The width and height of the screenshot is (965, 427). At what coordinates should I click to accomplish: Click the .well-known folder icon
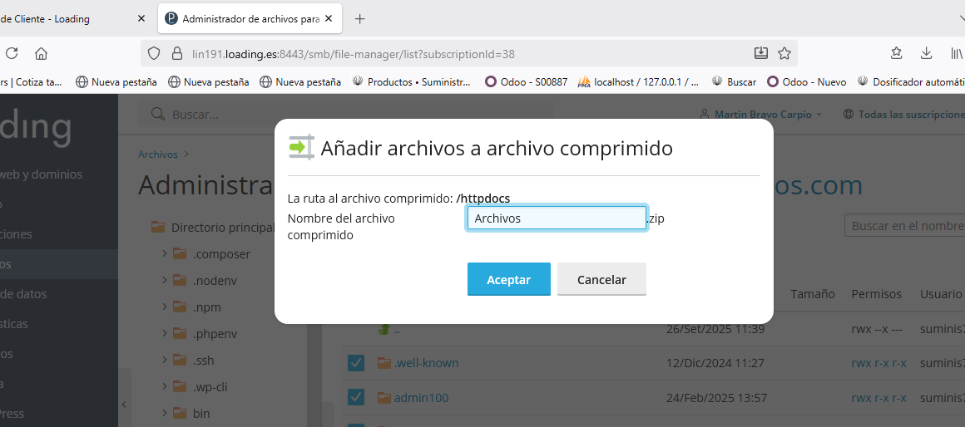coord(384,362)
